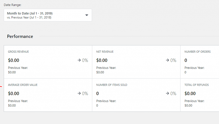Click the 0% change in Net Revenue
Image resolution: width=219 pixels, height=124 pixels.
(173, 60)
